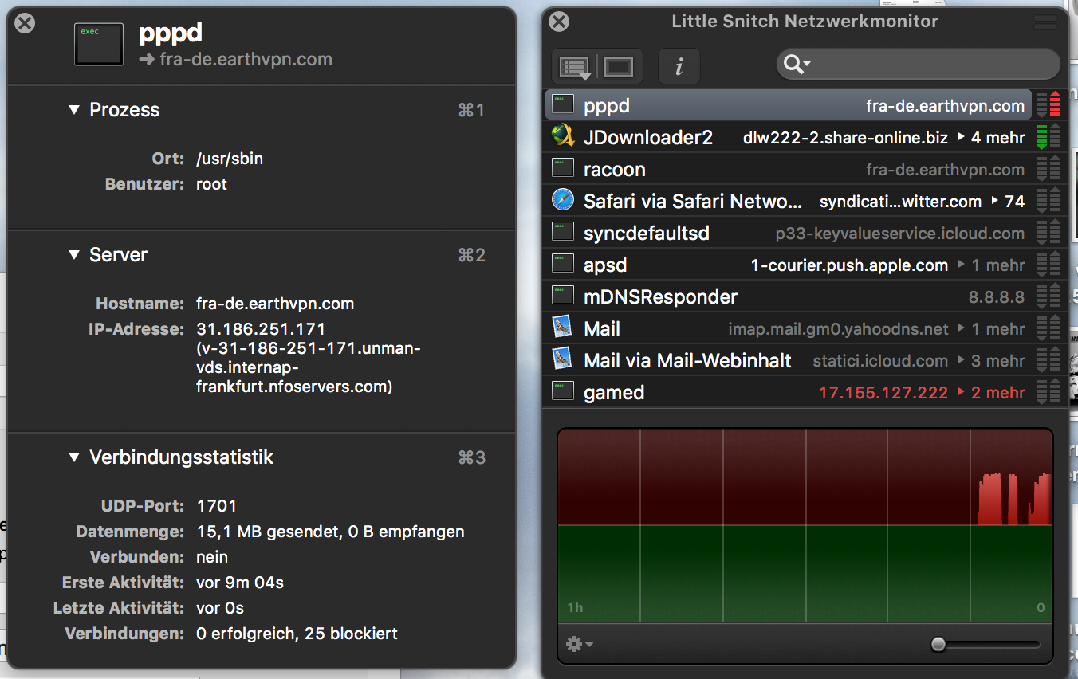Expand apsd's '1 mehr' connections
Screen dimensions: 1078x679
click(992, 265)
